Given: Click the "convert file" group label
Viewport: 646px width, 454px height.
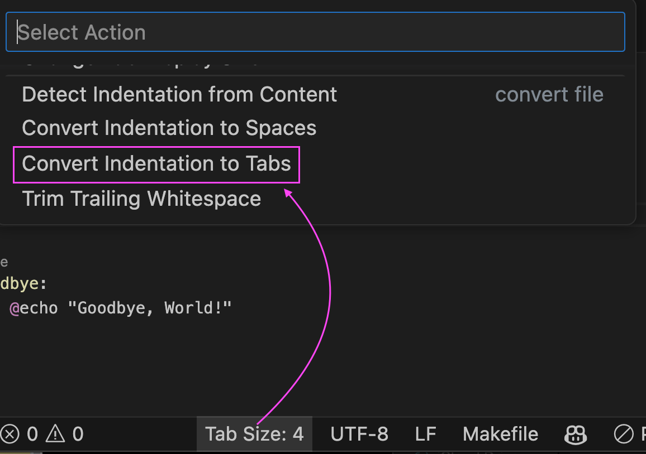Looking at the screenshot, I should click(549, 95).
